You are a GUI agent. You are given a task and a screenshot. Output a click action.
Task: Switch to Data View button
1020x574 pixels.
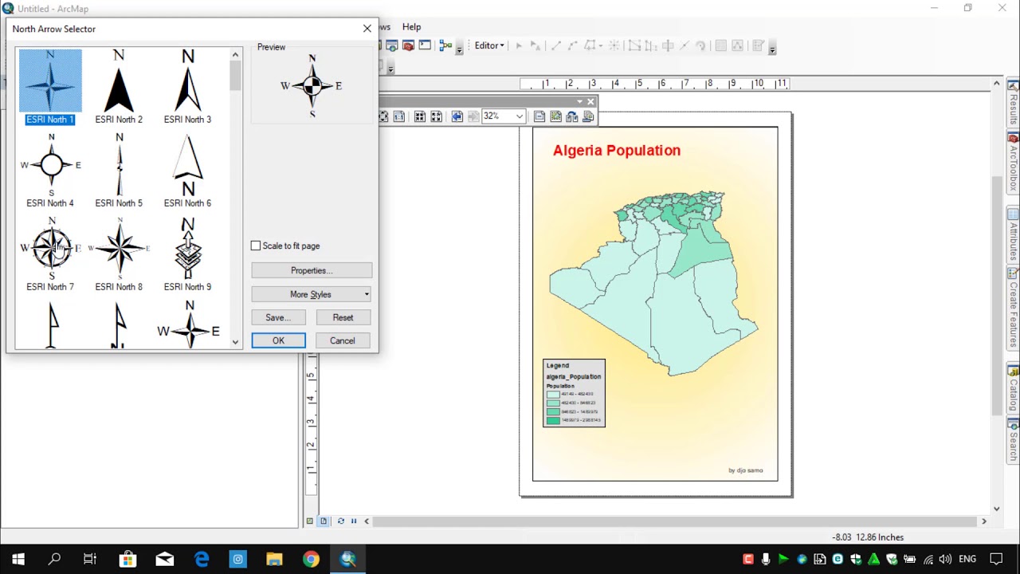[x=310, y=521]
